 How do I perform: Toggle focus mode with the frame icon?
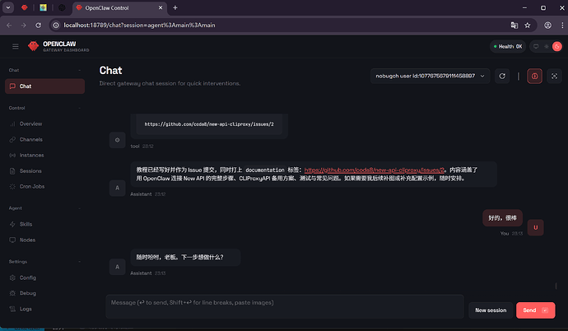point(554,76)
